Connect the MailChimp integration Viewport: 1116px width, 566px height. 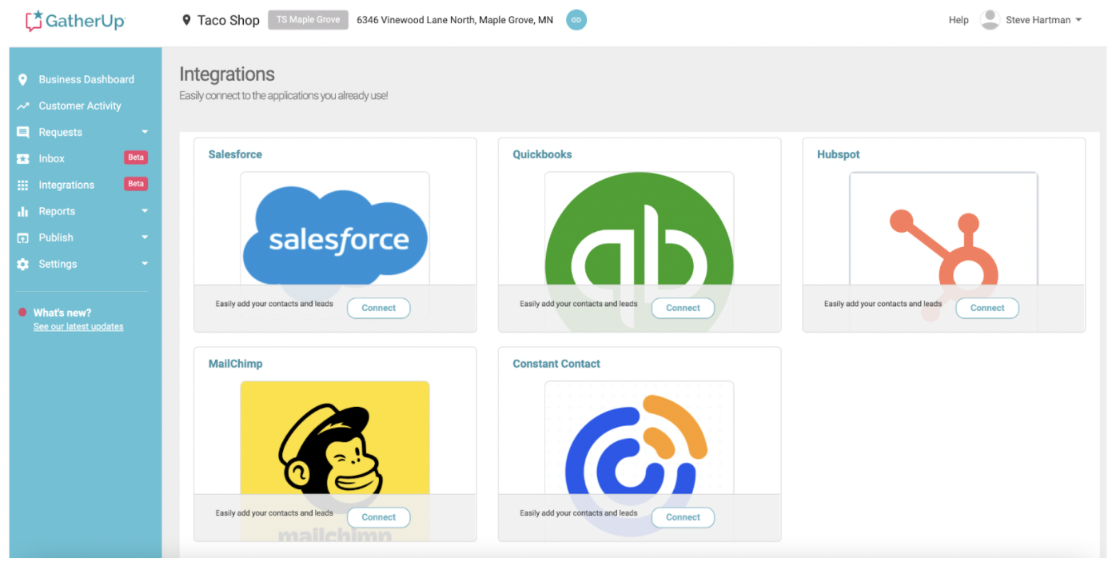point(378,517)
